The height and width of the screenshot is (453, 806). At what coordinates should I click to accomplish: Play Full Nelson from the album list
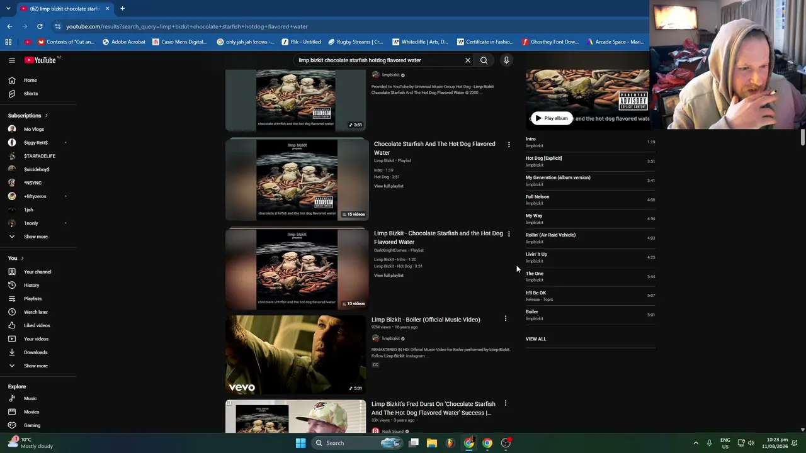(590, 199)
